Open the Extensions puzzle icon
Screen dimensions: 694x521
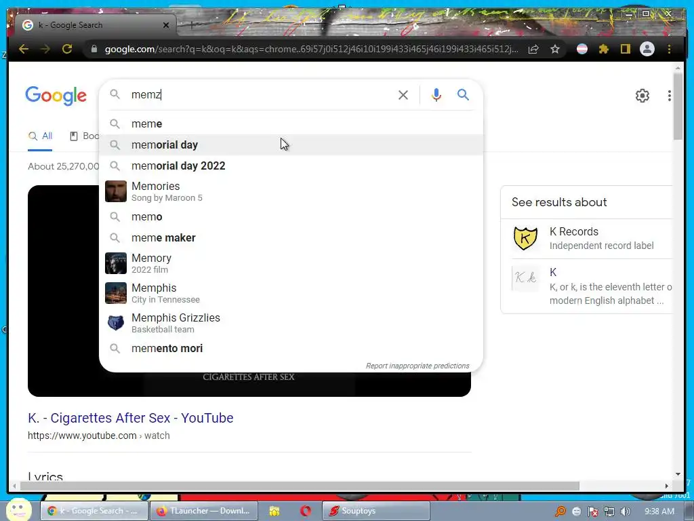[x=604, y=49]
